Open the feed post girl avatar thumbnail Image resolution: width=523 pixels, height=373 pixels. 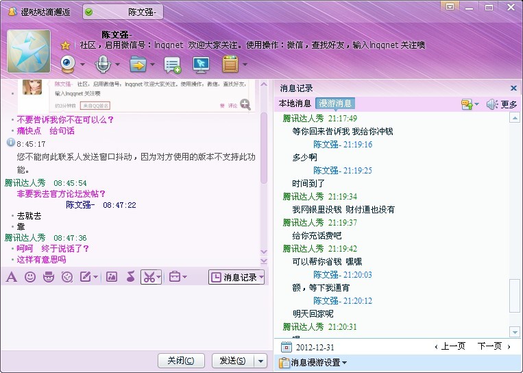pos(32,87)
